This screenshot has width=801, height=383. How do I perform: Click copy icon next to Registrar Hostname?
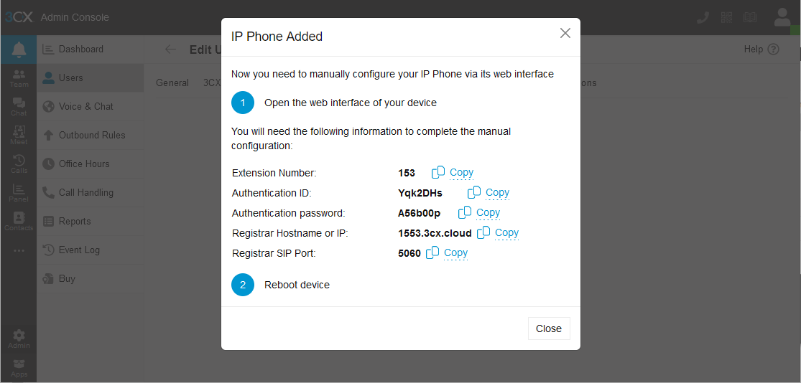(483, 233)
